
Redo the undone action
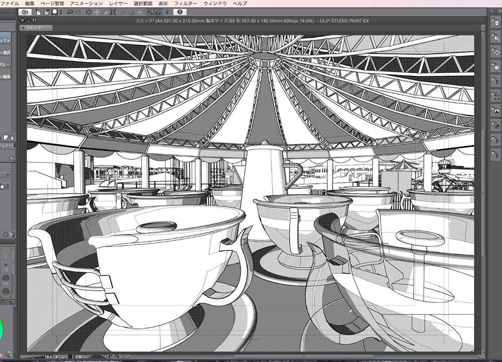[x=78, y=12]
